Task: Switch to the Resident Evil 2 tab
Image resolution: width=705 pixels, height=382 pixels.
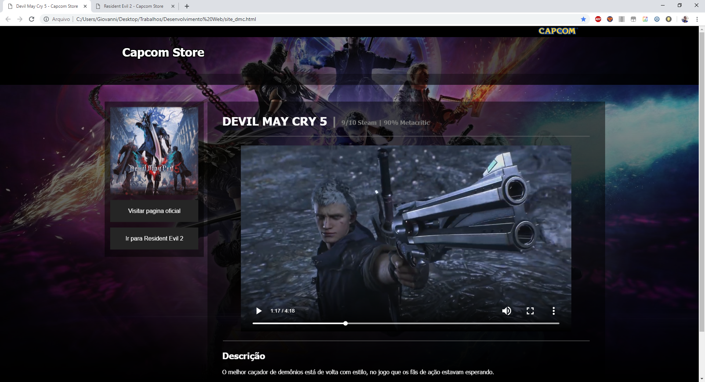Action: click(134, 6)
